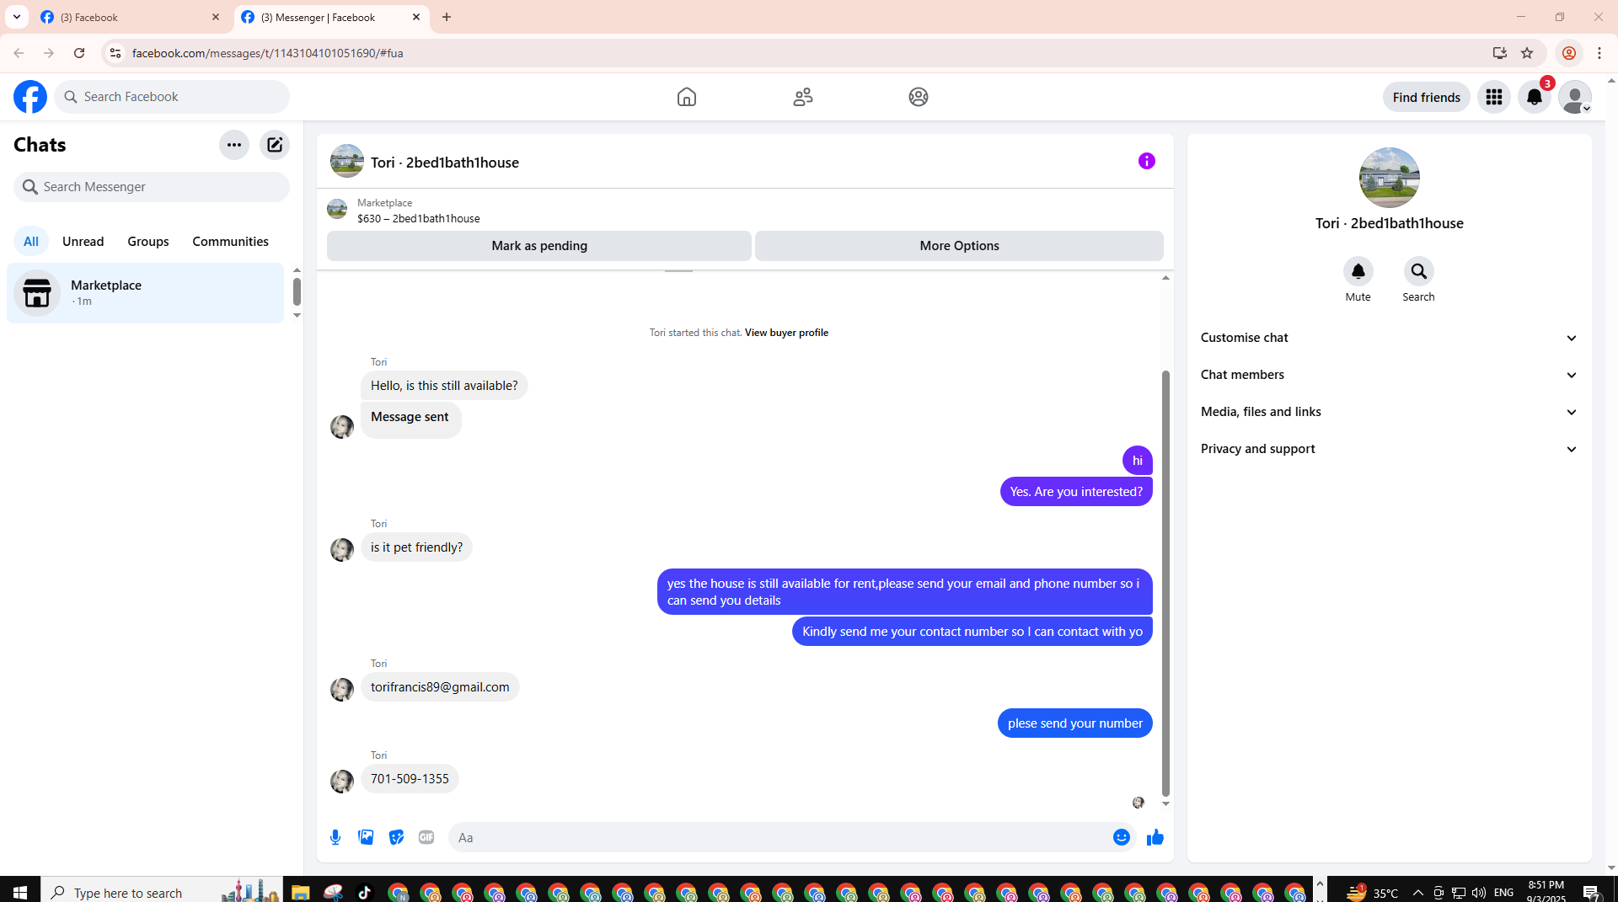Click Tori's avatar beside the phone number
Viewport: 1618px width, 902px height.
click(x=342, y=782)
